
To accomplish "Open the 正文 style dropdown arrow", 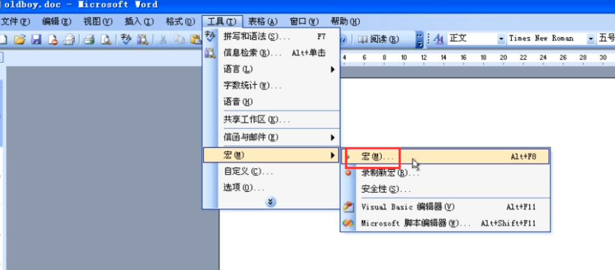I will 501,38.
